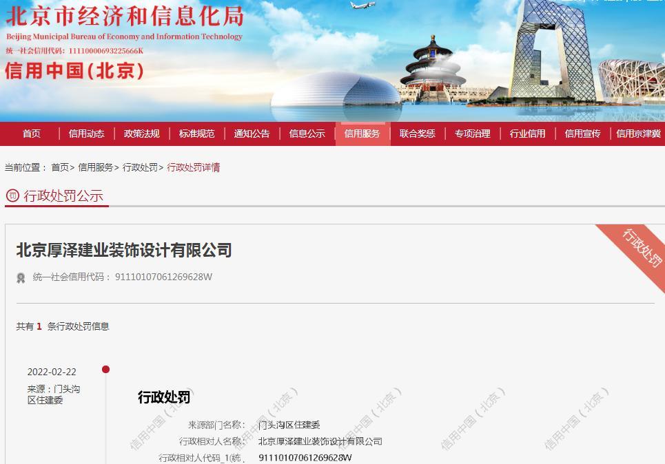Open the 首页 navigation tab
665x464 pixels.
tap(32, 134)
